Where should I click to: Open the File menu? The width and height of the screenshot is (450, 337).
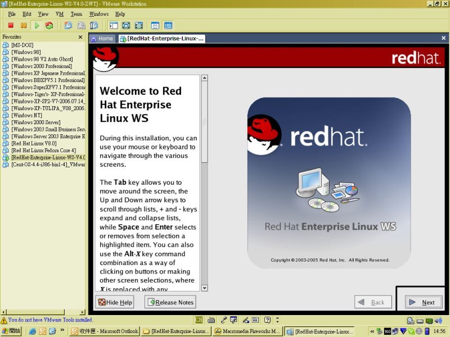pyautogui.click(x=12, y=14)
